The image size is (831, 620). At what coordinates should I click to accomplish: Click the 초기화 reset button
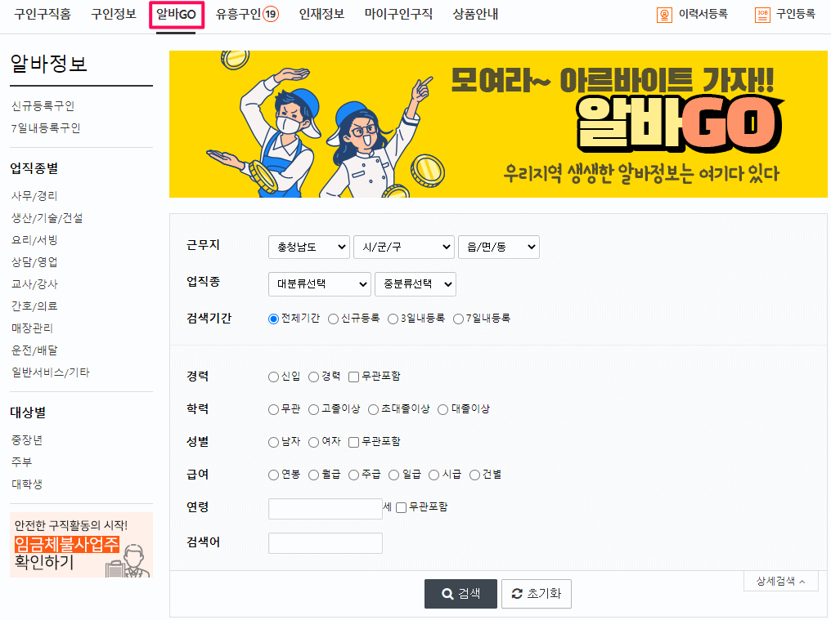(537, 594)
